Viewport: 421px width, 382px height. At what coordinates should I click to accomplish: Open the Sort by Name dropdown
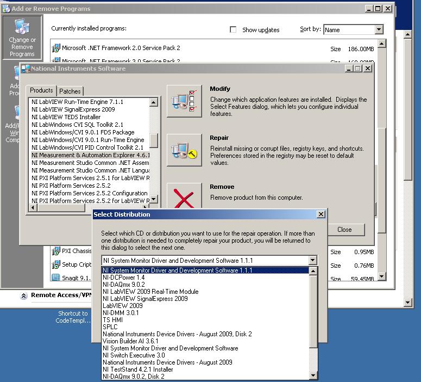(x=379, y=29)
